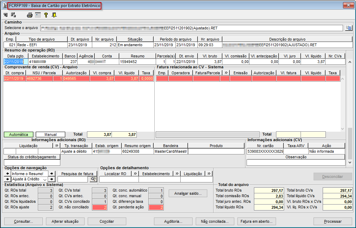356x228 pixels.
Task: Click scroll up arrow of RO summary
Action: click(x=350, y=62)
